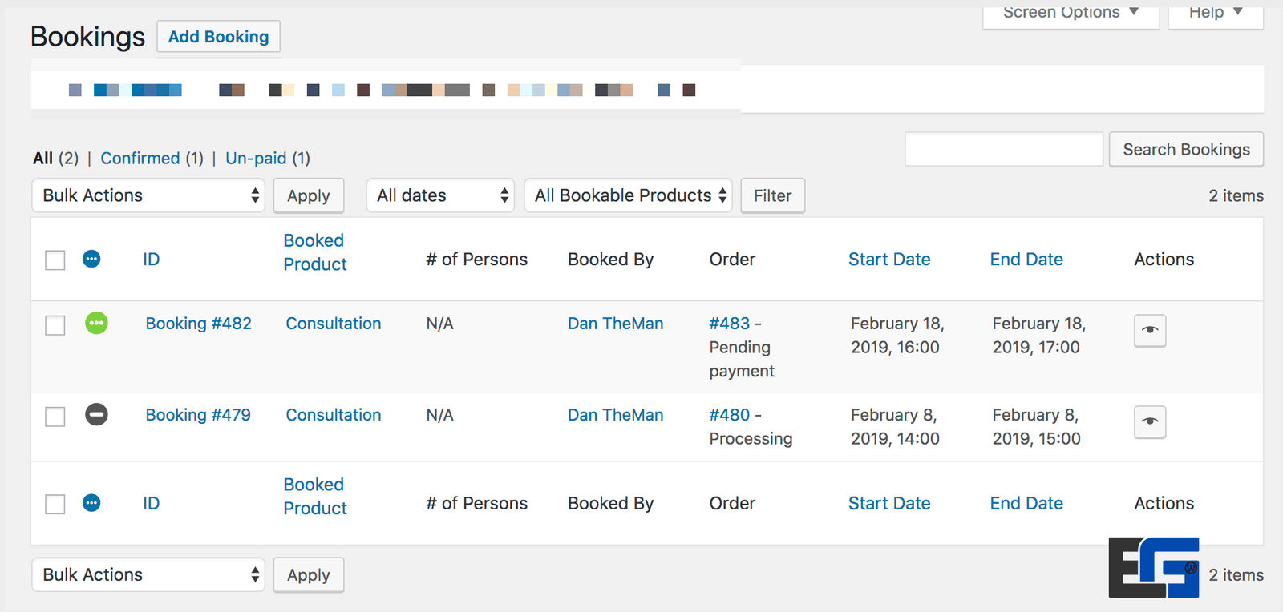Click the Add Booking button
Screen dimensions: 1283x612
(x=218, y=37)
